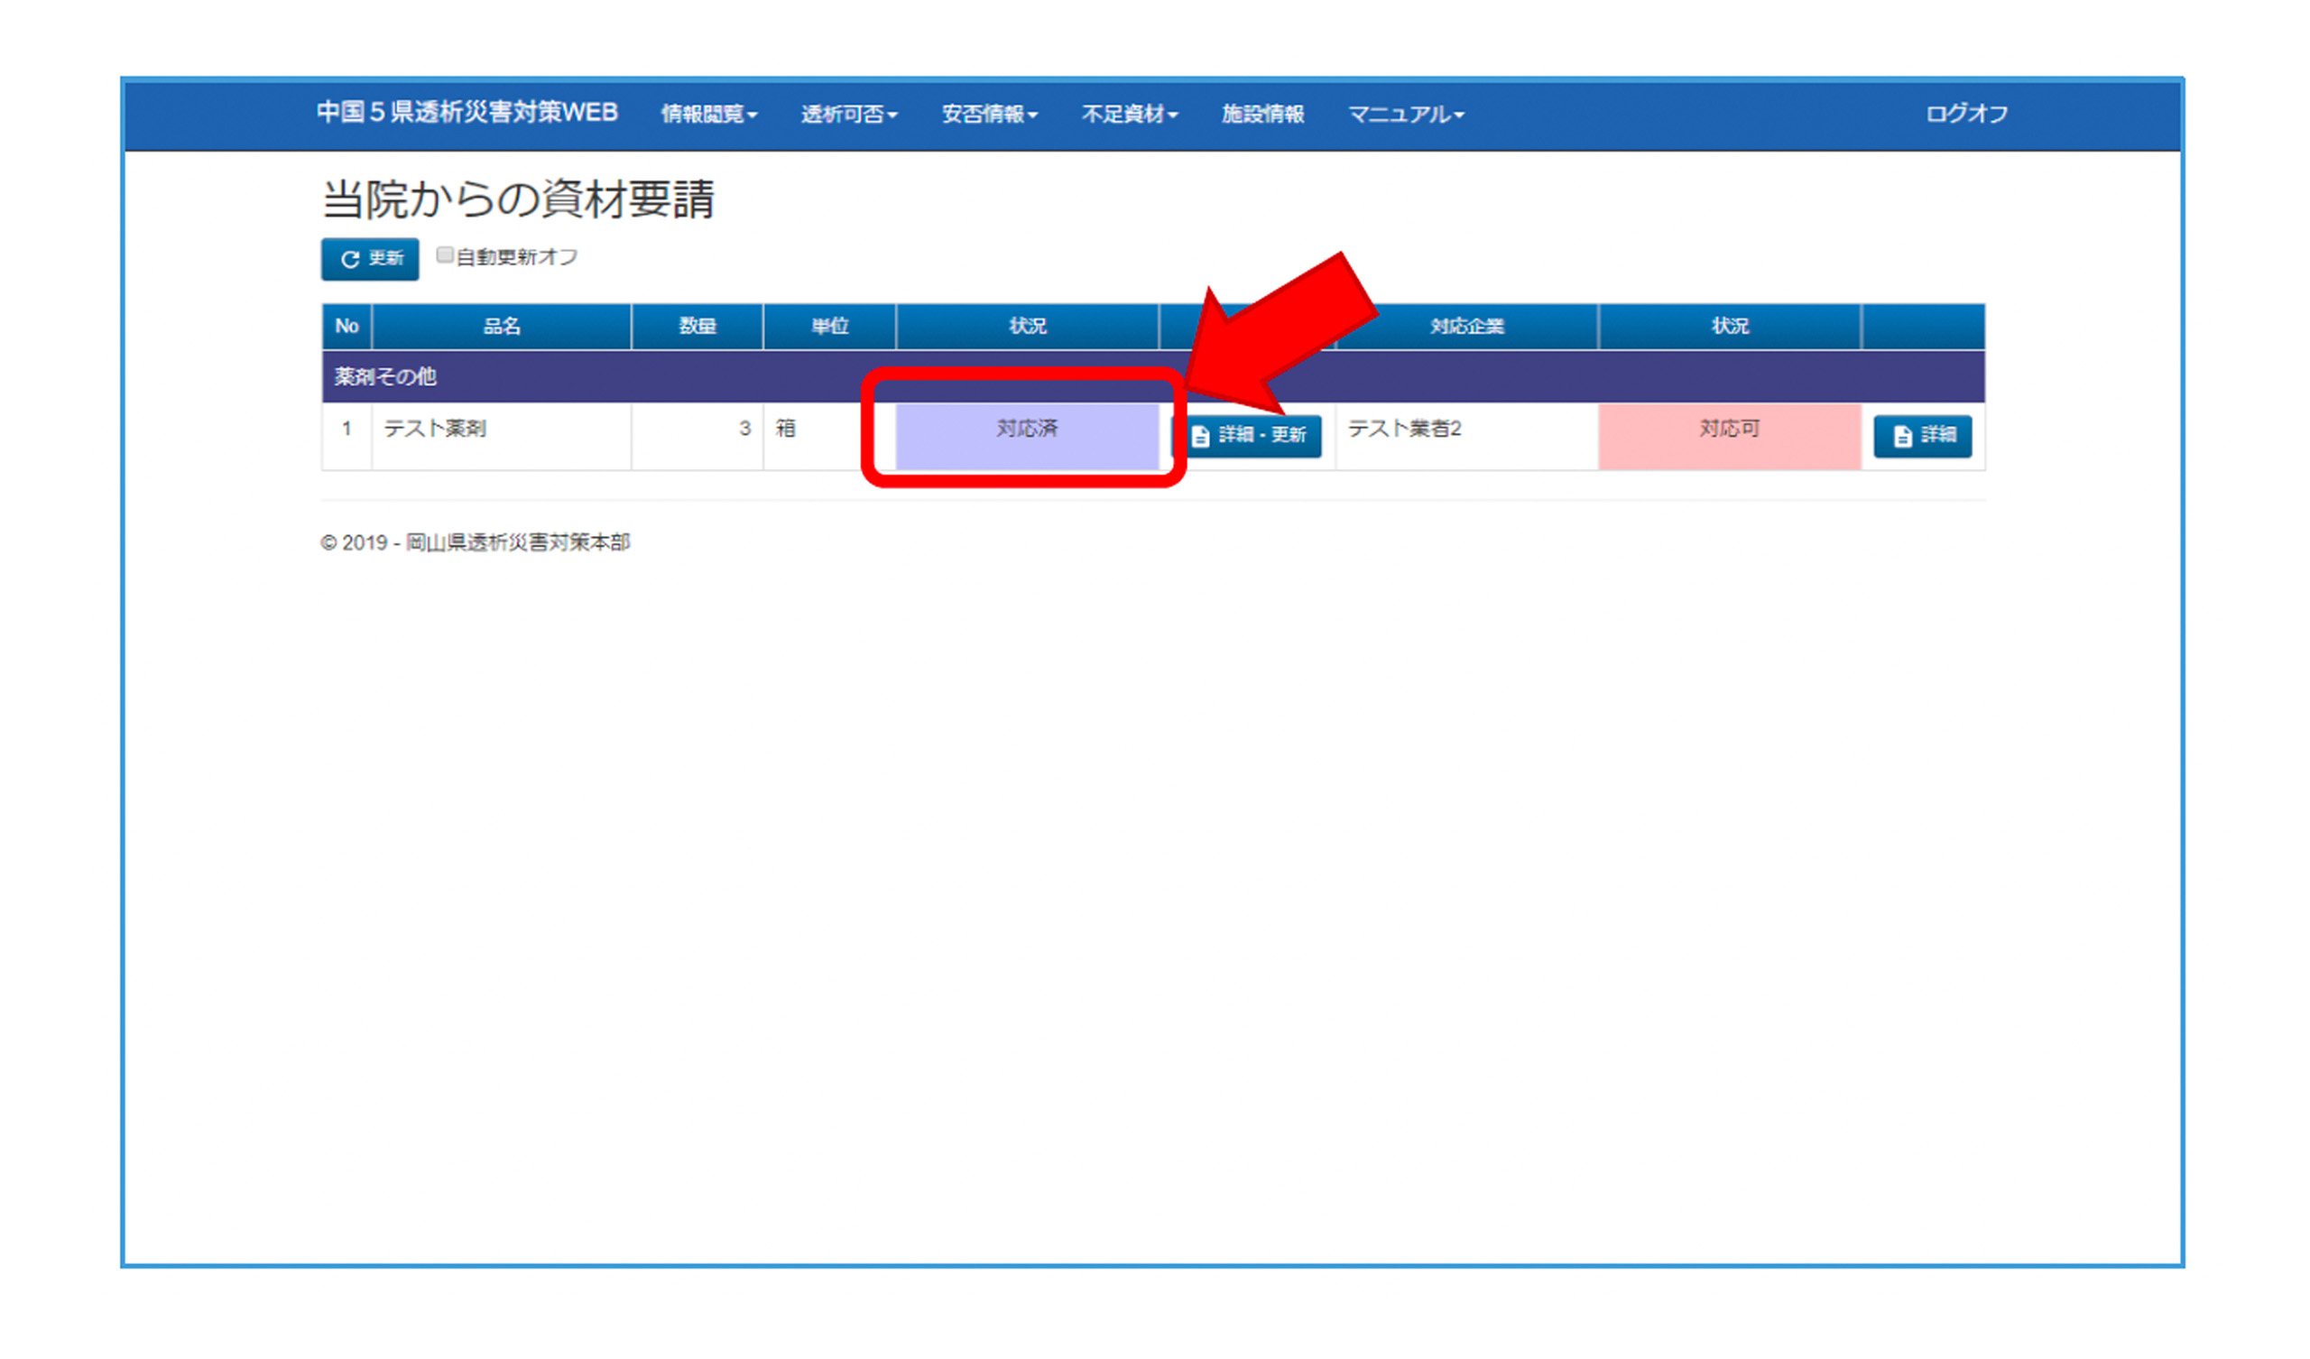The height and width of the screenshot is (1359, 2310).
Task: Click the ログオフ link
Action: click(x=1966, y=114)
